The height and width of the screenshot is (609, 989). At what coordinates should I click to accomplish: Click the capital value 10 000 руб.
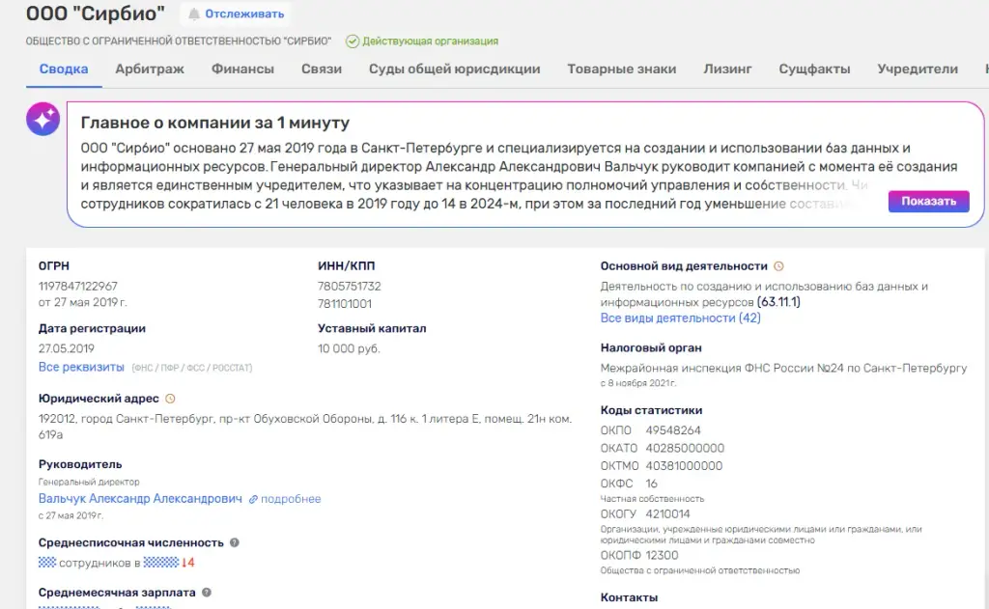tap(349, 348)
